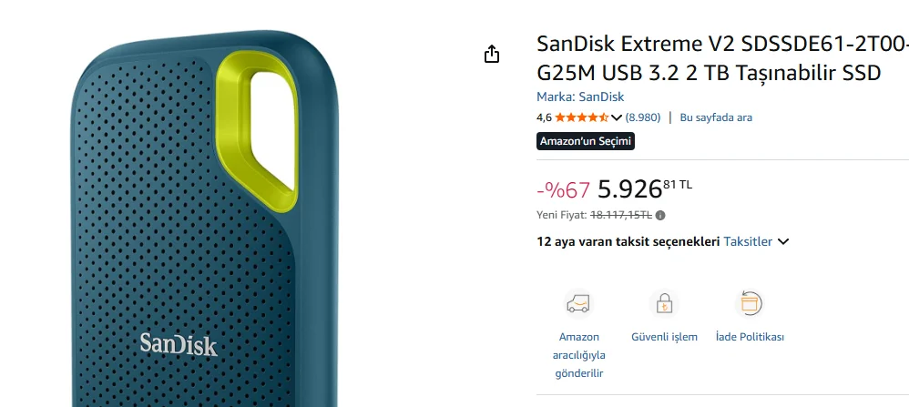
Task: Open the Marka: SanDisk brand link
Action: tap(580, 97)
